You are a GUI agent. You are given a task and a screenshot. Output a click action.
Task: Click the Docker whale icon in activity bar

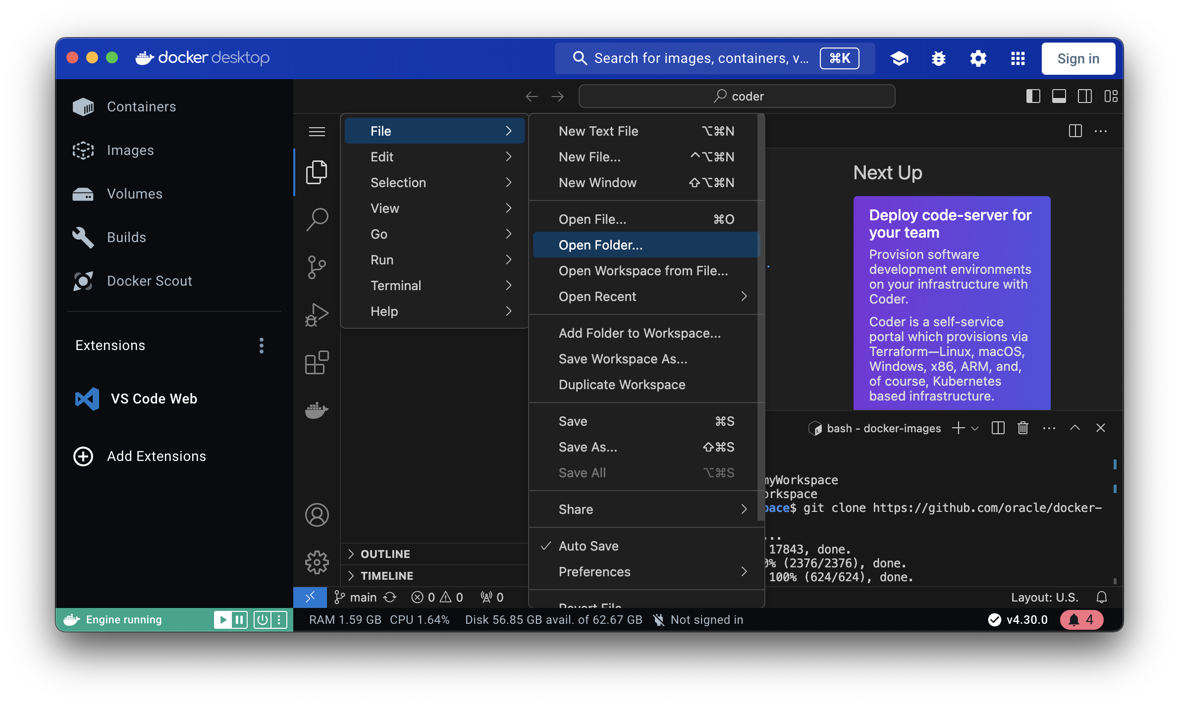(x=317, y=410)
